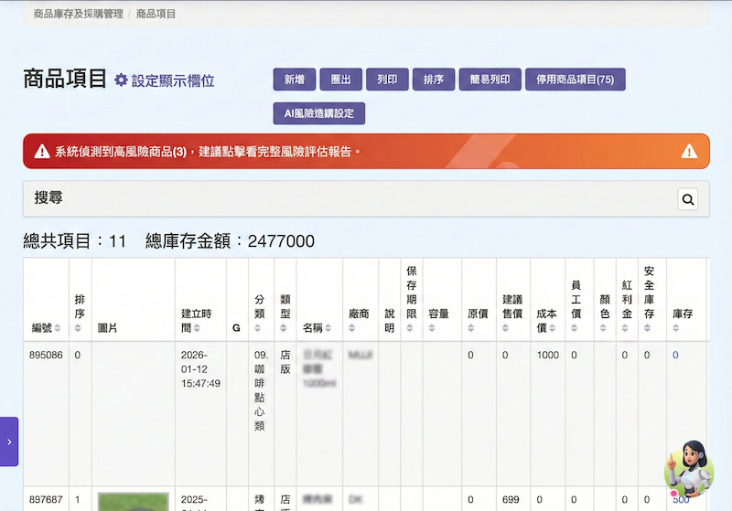This screenshot has height=511, width=732.
Task: Click 09.咖啡點心類 category cell
Action: 260,390
